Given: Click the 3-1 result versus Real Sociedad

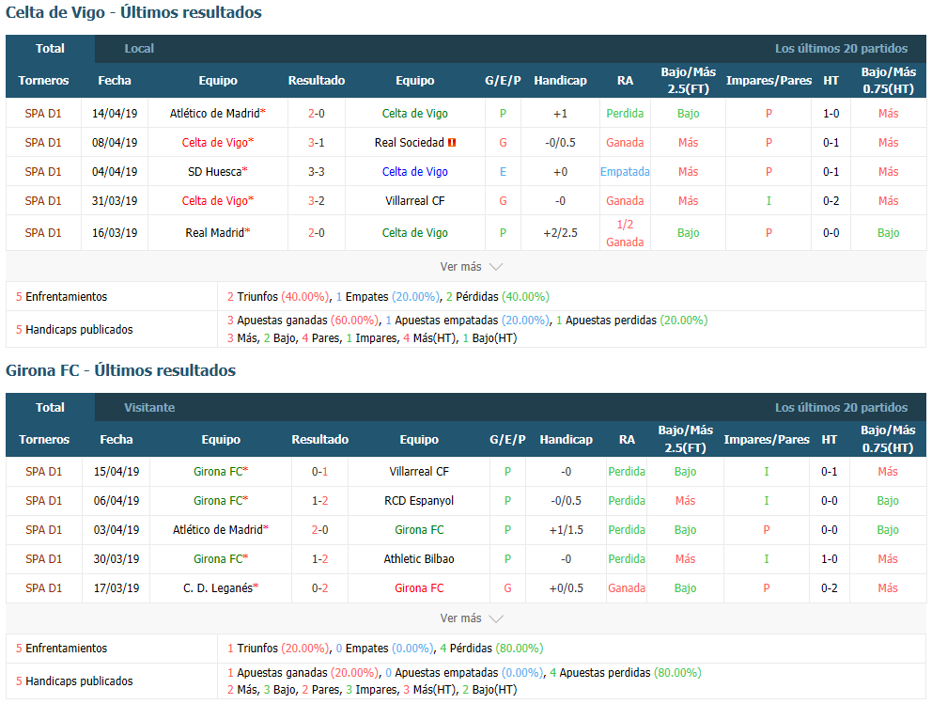Looking at the screenshot, I should pos(317,143).
